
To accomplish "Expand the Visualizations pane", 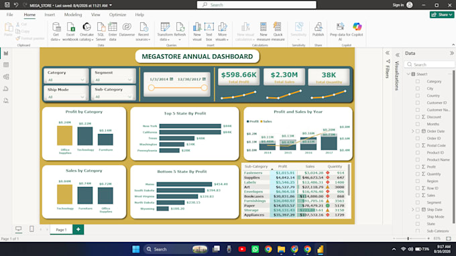I will tap(398, 55).
